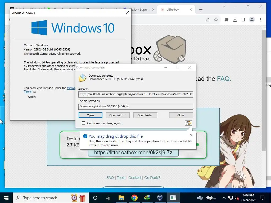This screenshot has height=203, width=271.
Task: Open the Chrome downloads tray icon
Action: point(235,20)
